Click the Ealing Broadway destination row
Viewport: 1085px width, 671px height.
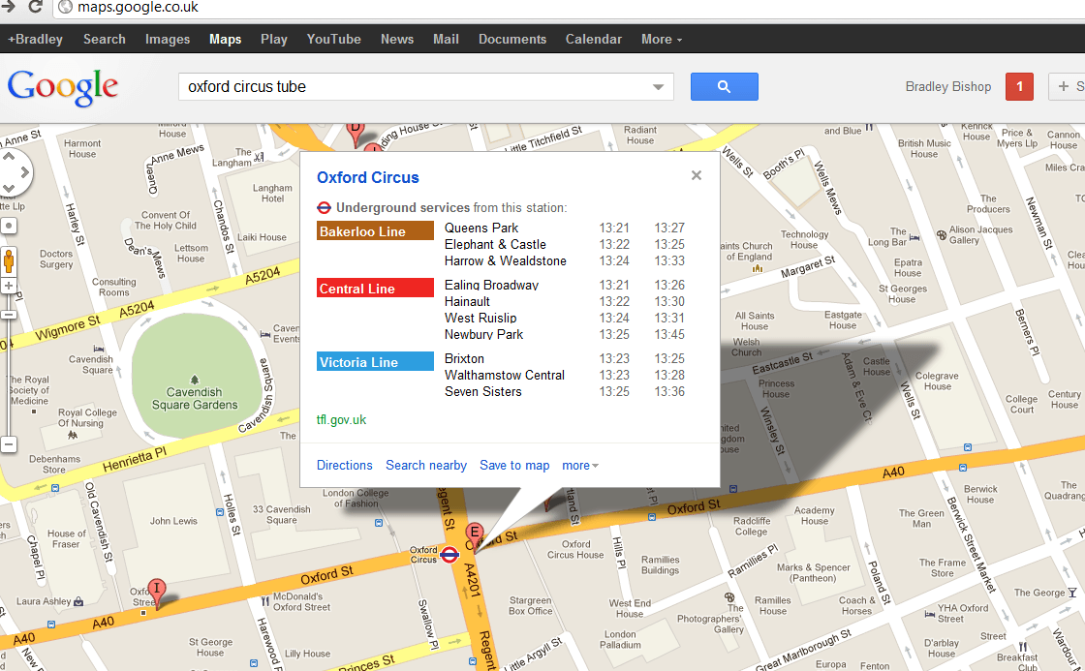pos(565,285)
